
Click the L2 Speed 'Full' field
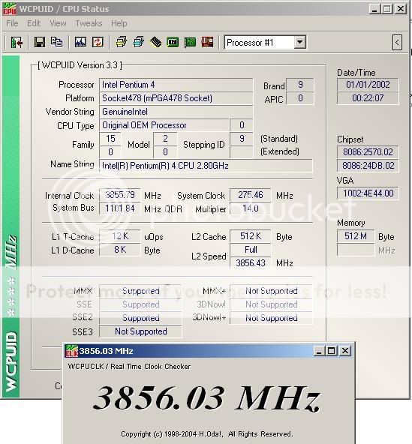click(x=250, y=250)
